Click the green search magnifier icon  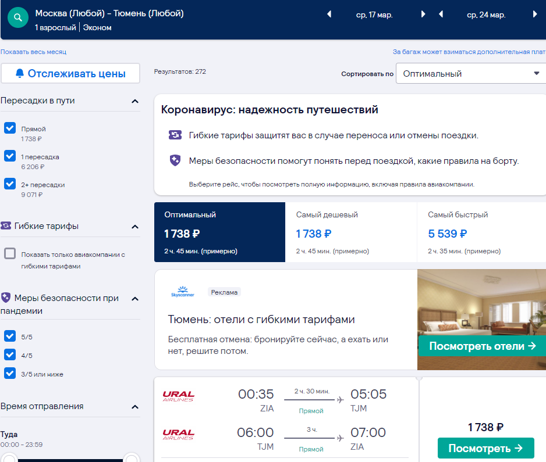point(18,17)
